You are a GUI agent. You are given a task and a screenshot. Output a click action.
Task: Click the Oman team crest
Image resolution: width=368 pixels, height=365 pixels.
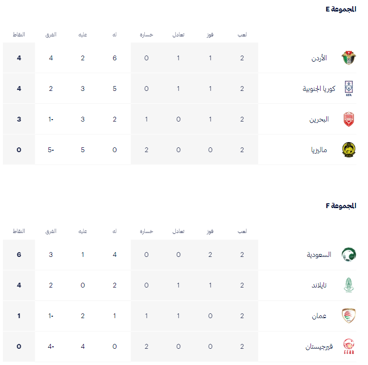pyautogui.click(x=348, y=316)
